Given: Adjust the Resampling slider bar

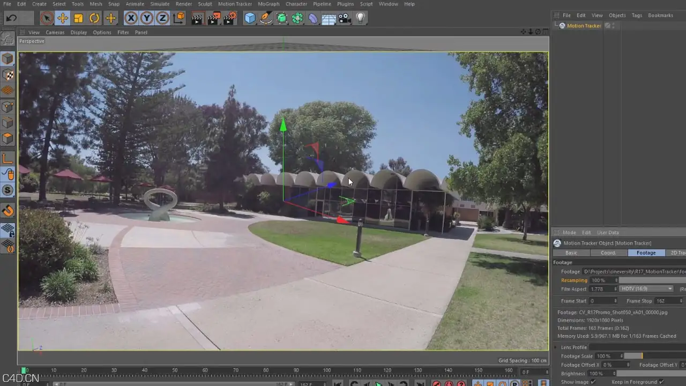Looking at the screenshot, I should [x=652, y=280].
